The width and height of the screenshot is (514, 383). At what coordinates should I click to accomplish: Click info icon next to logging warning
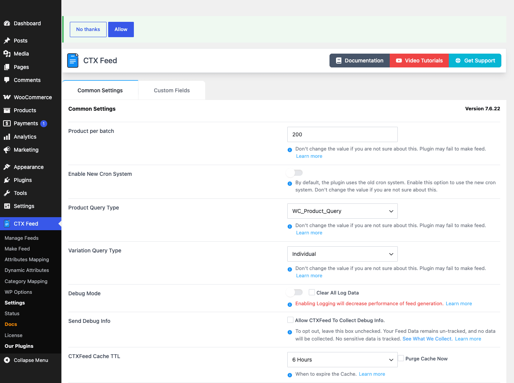pyautogui.click(x=290, y=304)
